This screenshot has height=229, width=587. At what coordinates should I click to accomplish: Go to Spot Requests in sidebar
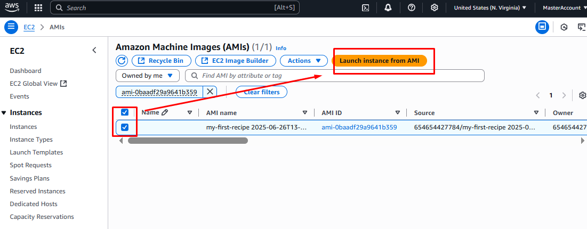tap(30, 165)
